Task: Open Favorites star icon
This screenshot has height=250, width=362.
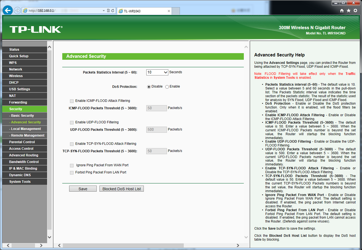Action: click(x=349, y=10)
